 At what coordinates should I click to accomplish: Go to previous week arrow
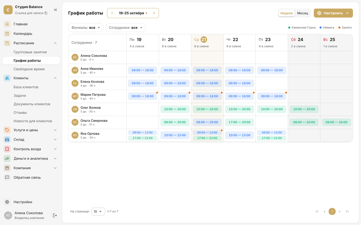click(x=112, y=13)
